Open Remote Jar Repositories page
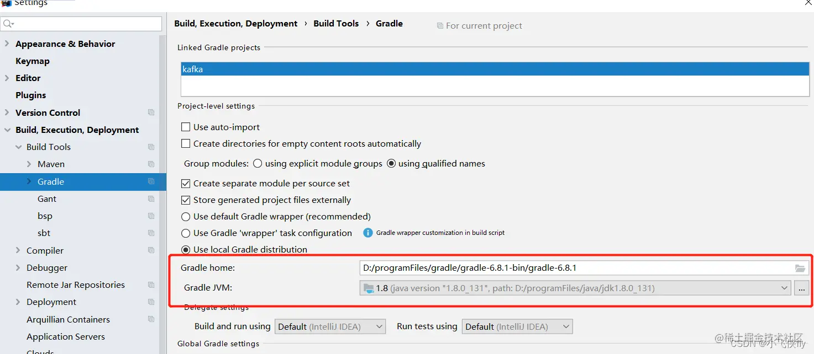This screenshot has width=814, height=354. (76, 285)
